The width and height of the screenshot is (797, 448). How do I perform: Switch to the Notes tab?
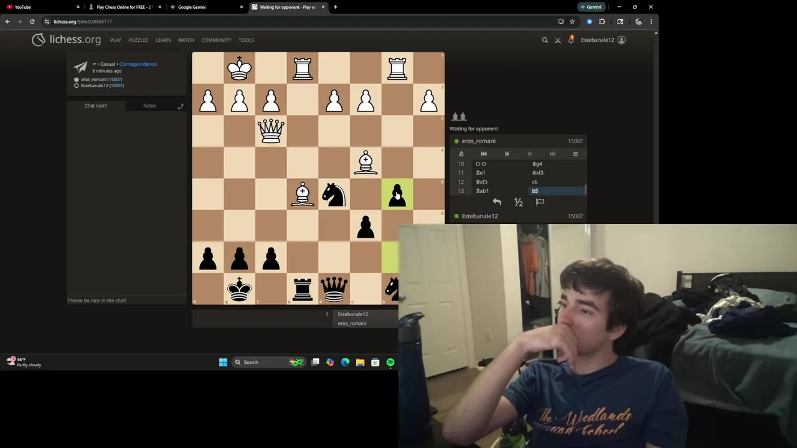[149, 106]
